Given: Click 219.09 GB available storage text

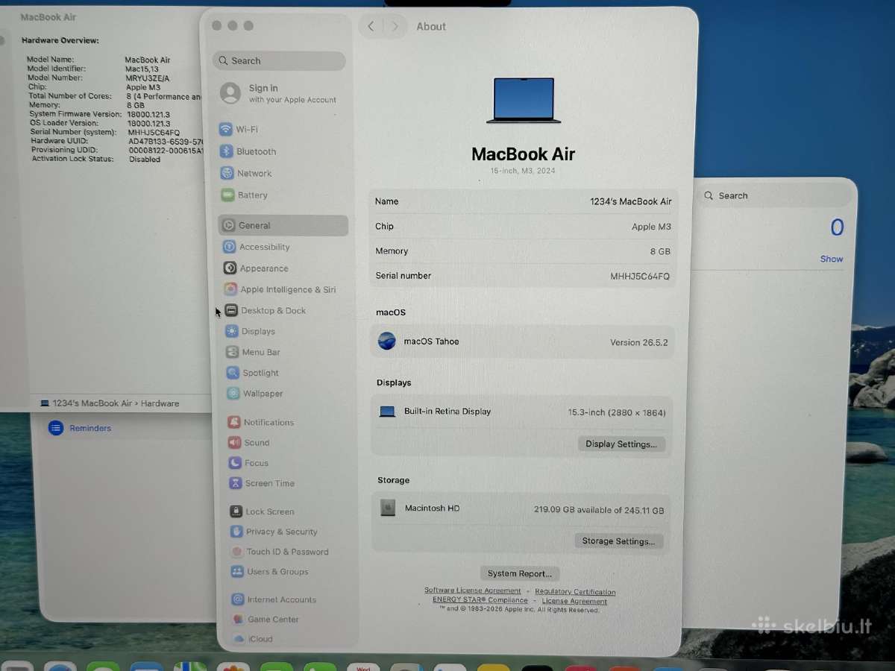Looking at the screenshot, I should click(599, 510).
